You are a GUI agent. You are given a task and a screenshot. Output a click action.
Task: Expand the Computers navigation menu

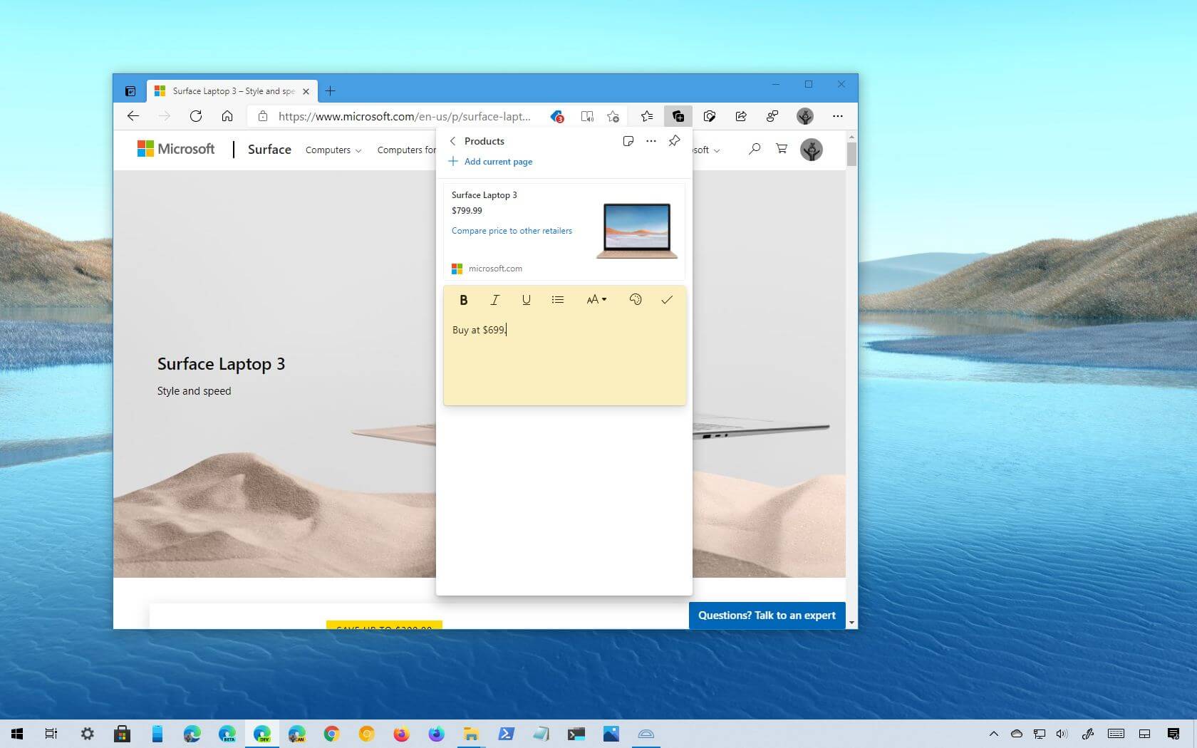coord(333,150)
